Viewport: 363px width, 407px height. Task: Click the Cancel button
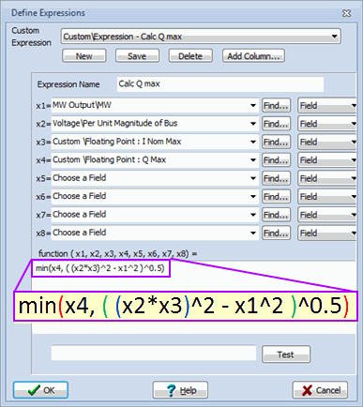click(x=320, y=390)
